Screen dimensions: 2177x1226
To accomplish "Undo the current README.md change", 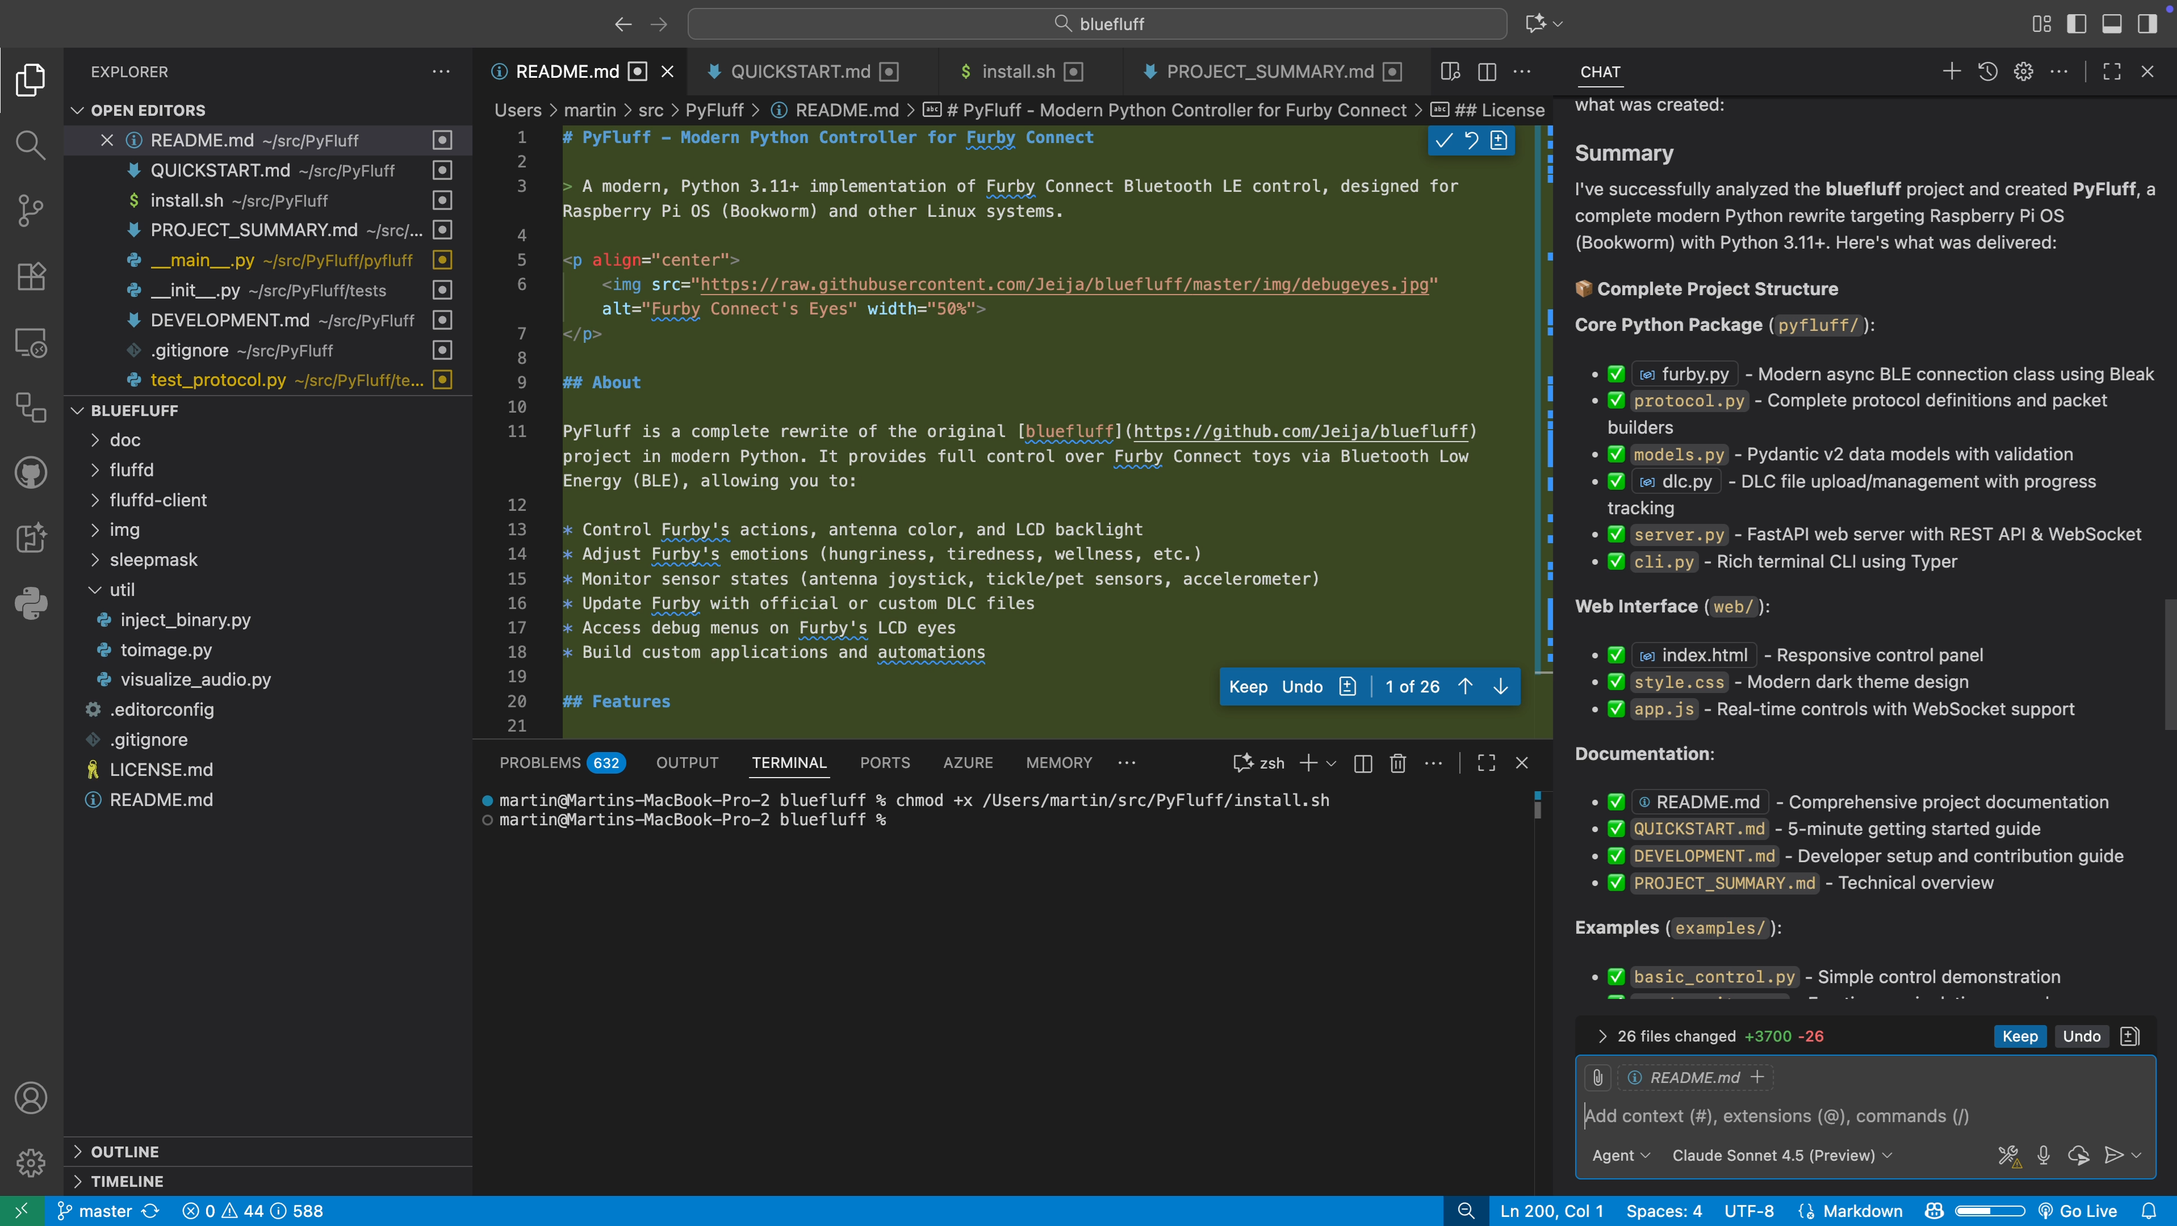I will click(1301, 686).
